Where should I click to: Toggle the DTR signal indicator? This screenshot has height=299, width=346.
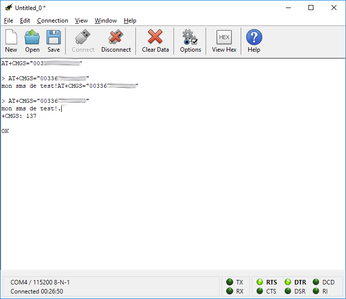(x=295, y=282)
